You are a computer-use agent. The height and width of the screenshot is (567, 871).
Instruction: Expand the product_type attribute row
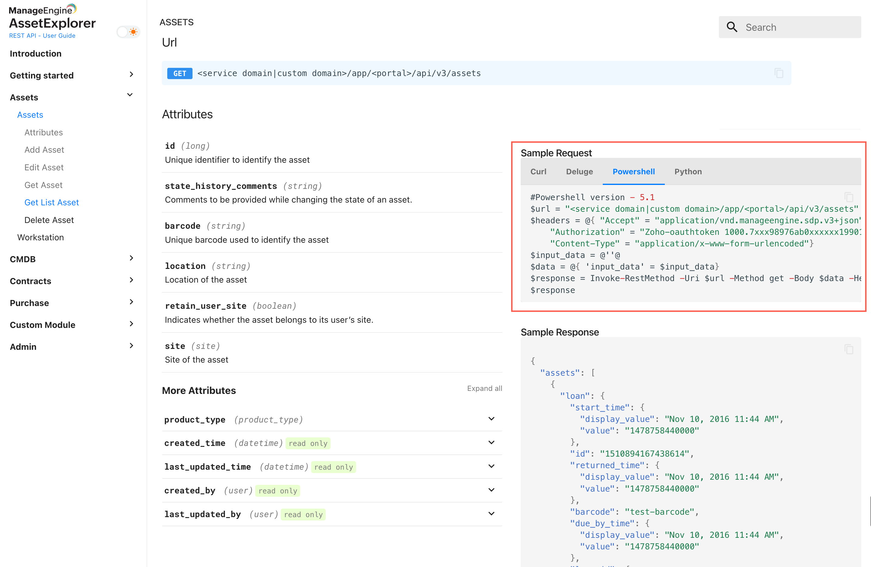[x=491, y=419]
